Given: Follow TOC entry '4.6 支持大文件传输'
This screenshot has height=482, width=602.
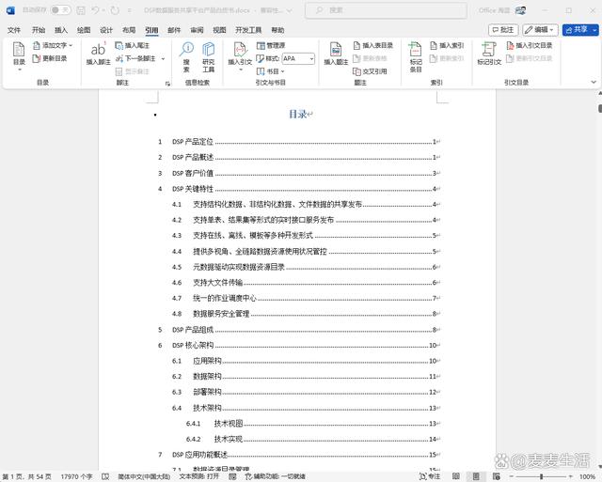Looking at the screenshot, I should coord(306,283).
